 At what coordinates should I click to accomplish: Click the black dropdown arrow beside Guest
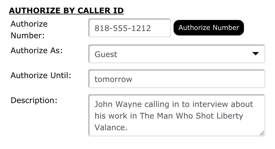coord(255,54)
